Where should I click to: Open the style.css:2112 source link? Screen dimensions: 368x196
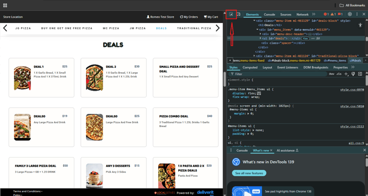point(352,127)
